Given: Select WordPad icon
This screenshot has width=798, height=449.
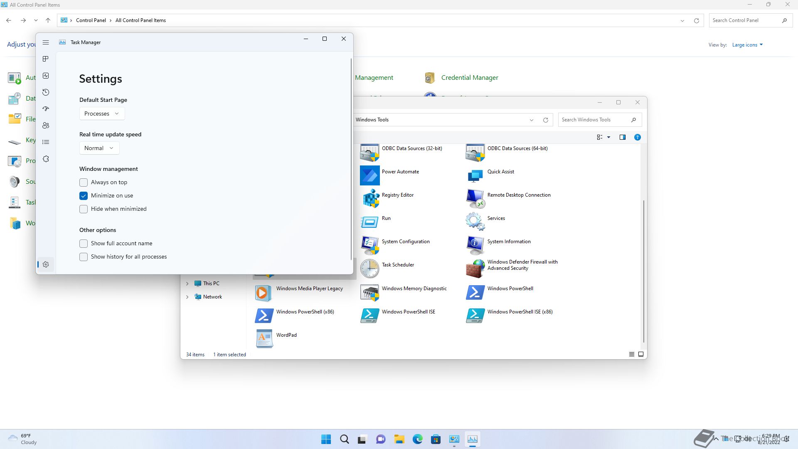Looking at the screenshot, I should 264,339.
